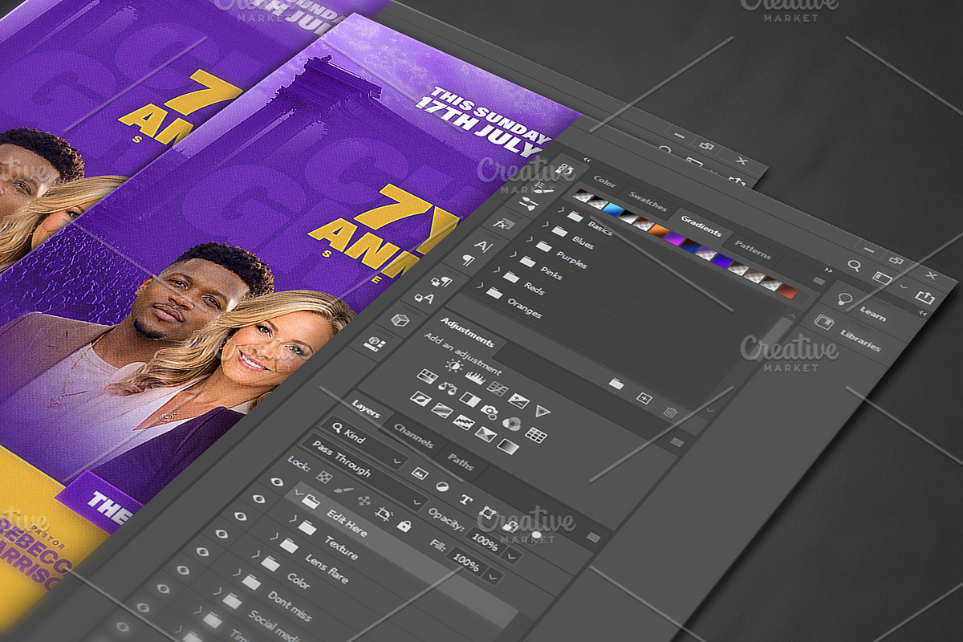Viewport: 963px width, 642px height.
Task: Create new gradient with plus icon
Action: [x=644, y=398]
